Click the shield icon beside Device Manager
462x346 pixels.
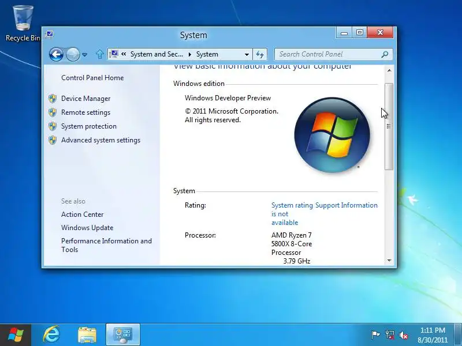coord(53,99)
